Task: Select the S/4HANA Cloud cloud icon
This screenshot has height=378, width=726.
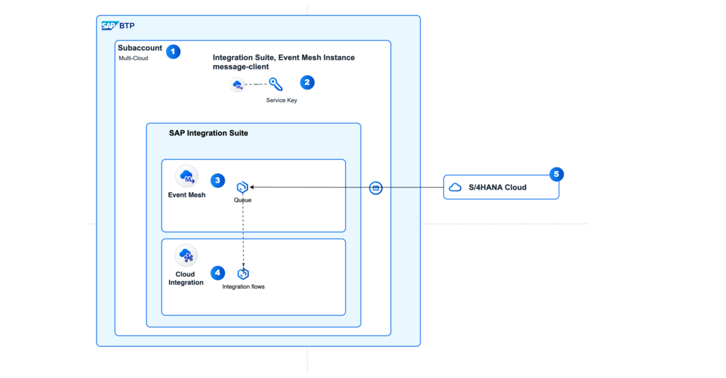Action: pyautogui.click(x=455, y=187)
